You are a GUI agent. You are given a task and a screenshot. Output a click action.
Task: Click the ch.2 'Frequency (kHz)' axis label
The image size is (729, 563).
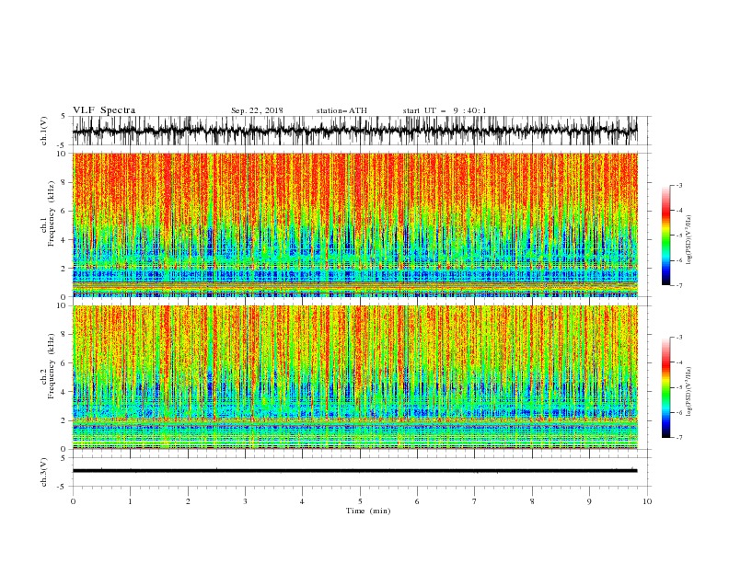(x=51, y=365)
